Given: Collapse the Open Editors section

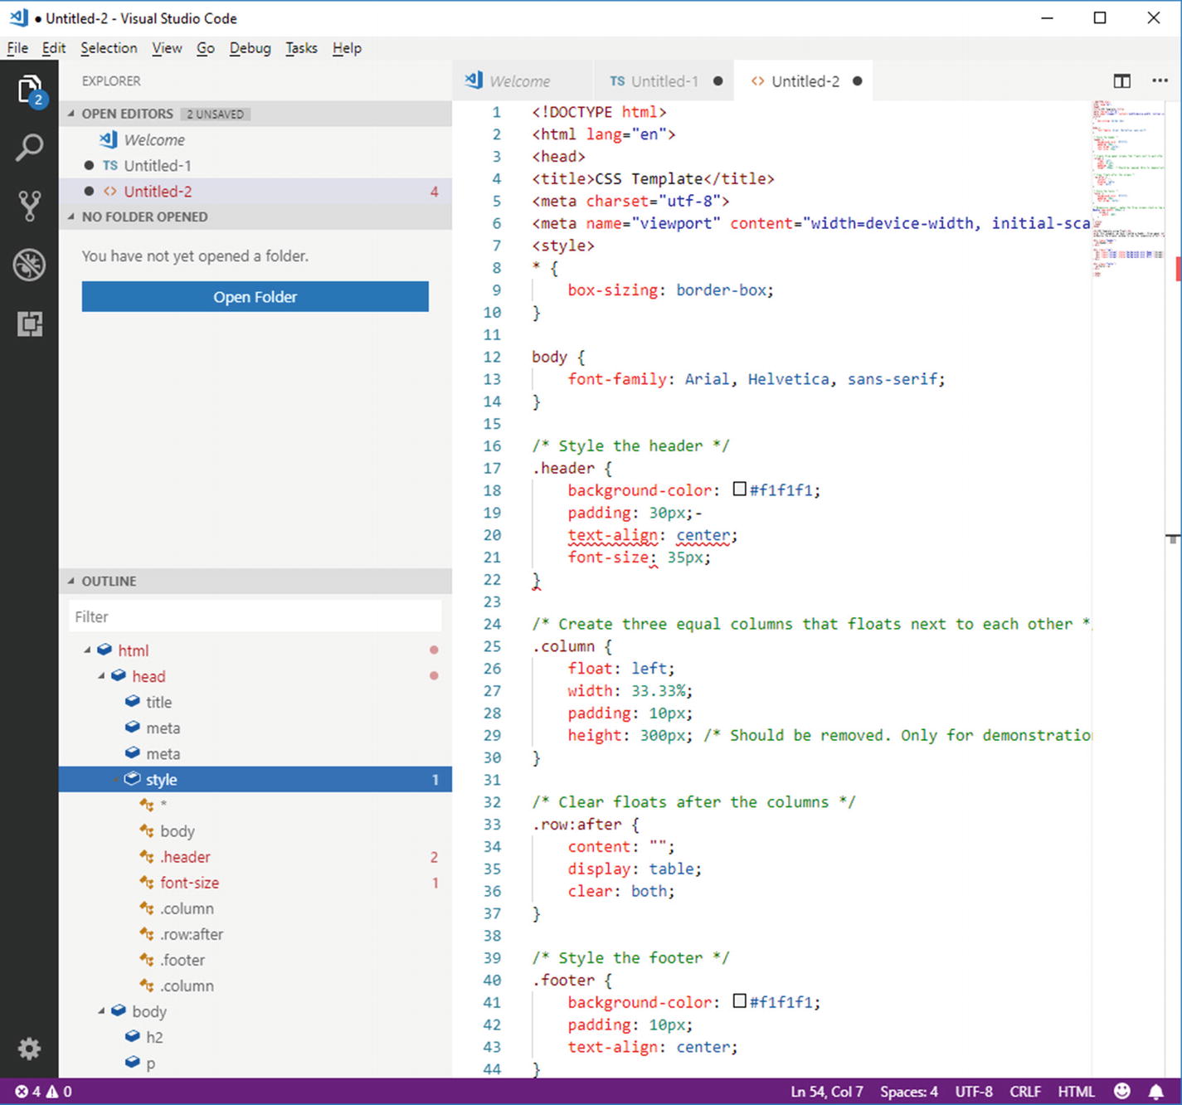Looking at the screenshot, I should pos(71,114).
